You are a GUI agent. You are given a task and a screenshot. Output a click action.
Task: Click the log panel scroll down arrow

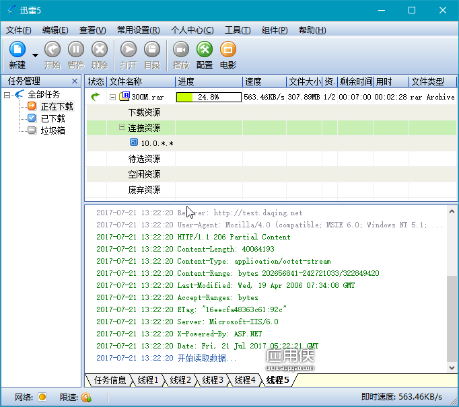[x=452, y=367]
